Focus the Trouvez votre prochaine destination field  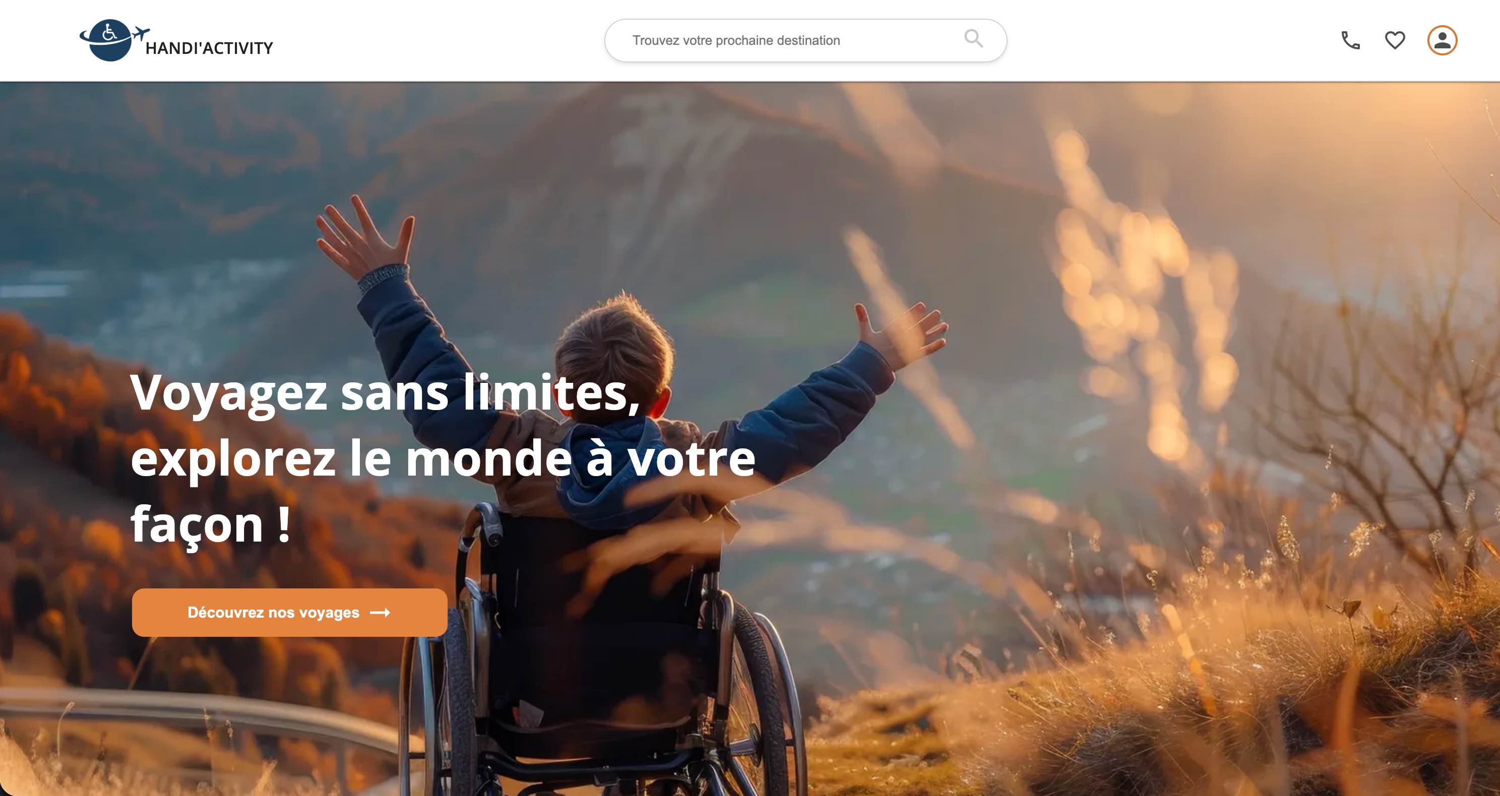pos(805,40)
